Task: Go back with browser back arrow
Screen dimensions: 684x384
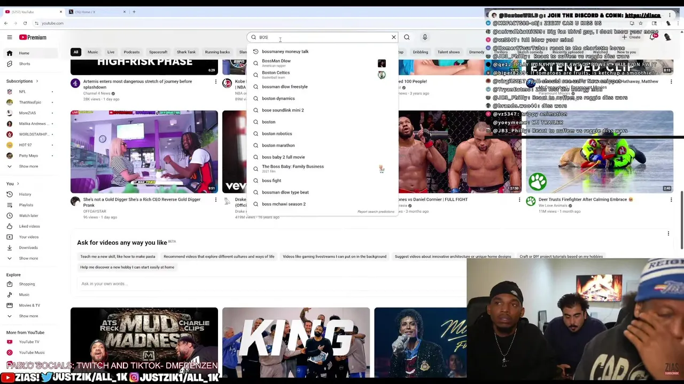Action: point(6,23)
